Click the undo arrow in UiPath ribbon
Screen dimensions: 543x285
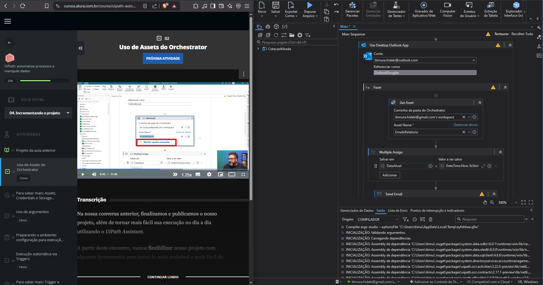tap(336, 4)
